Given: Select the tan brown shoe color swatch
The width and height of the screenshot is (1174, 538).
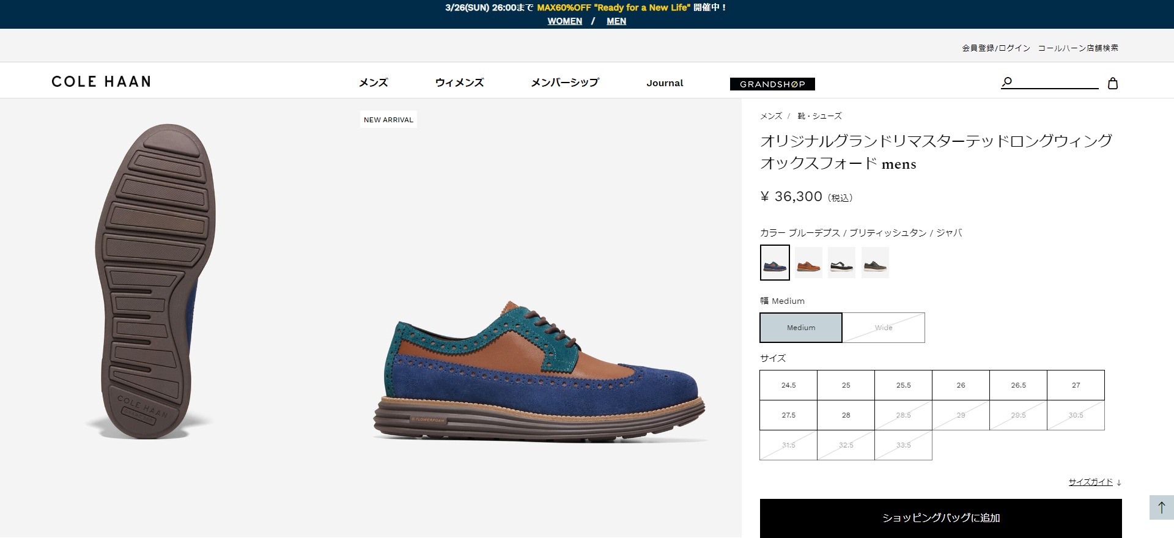Looking at the screenshot, I should (x=808, y=263).
